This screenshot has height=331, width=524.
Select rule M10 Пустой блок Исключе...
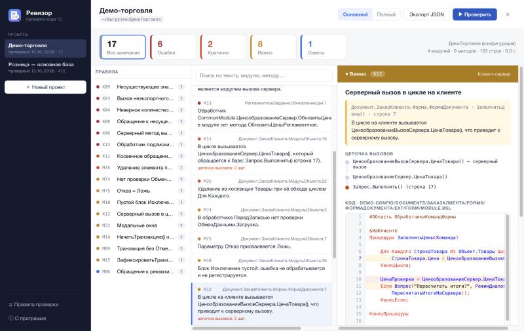[x=140, y=203]
